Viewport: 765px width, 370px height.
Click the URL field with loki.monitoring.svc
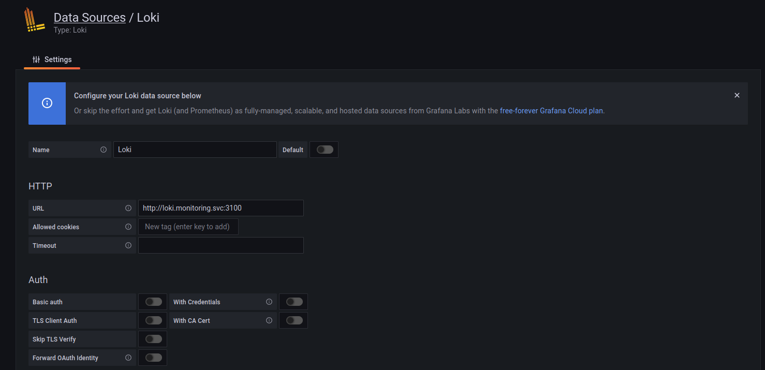(x=220, y=208)
